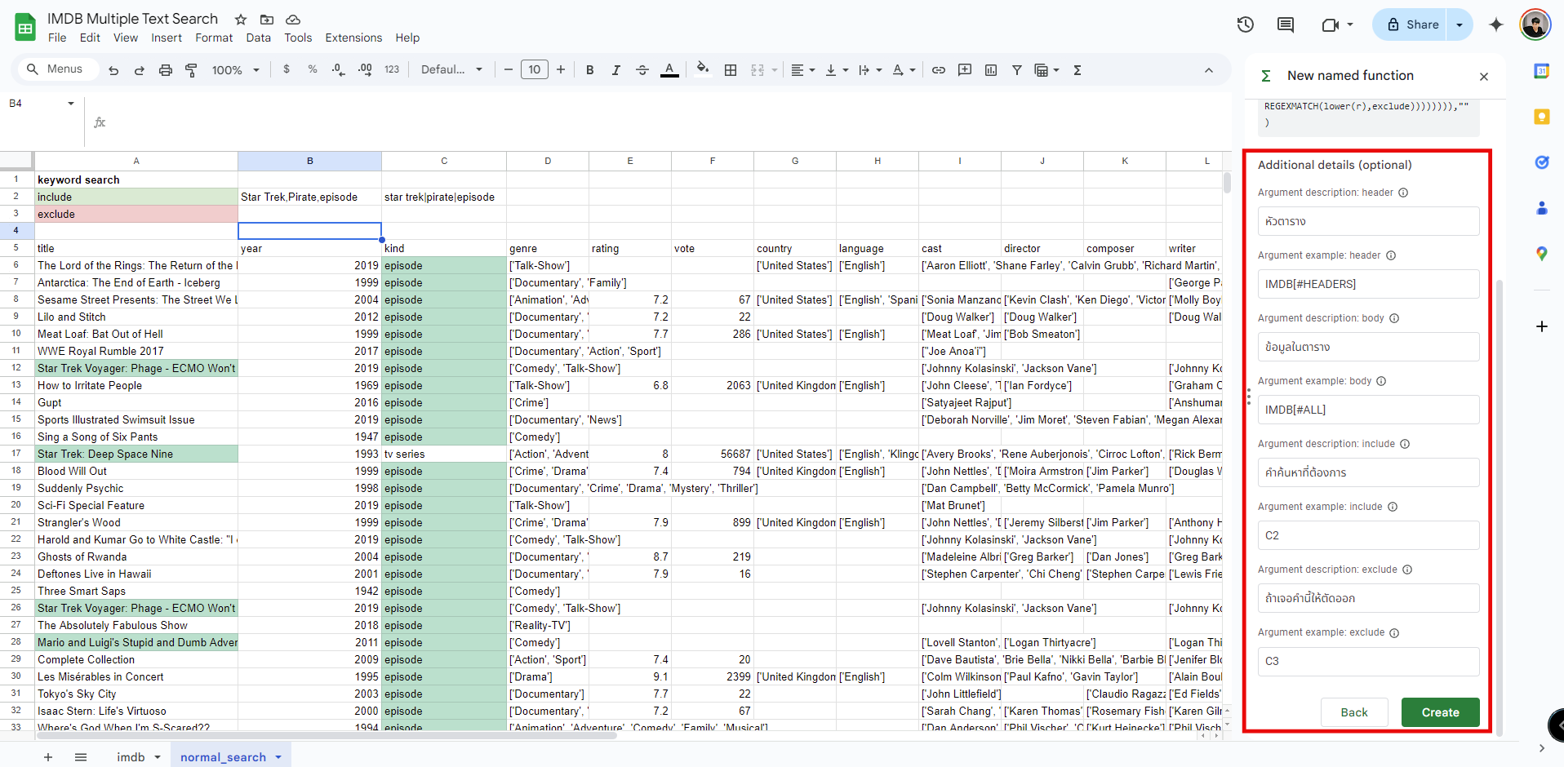Increase font size
Screen dimensions: 1564x767
(561, 70)
